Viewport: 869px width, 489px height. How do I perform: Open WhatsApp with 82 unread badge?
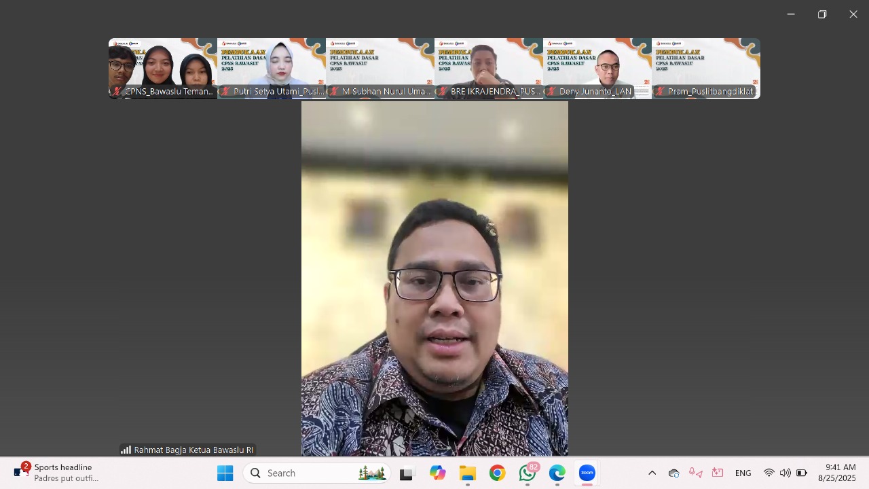528,473
